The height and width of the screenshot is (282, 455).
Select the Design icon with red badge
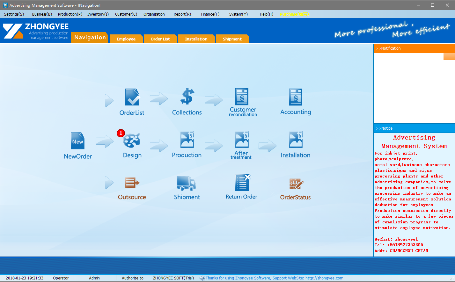[132, 141]
